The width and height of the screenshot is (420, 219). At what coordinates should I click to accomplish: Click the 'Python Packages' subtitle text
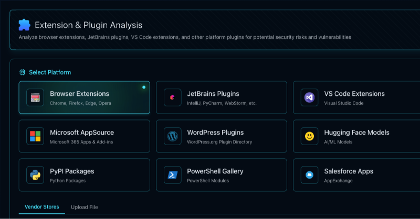click(68, 181)
